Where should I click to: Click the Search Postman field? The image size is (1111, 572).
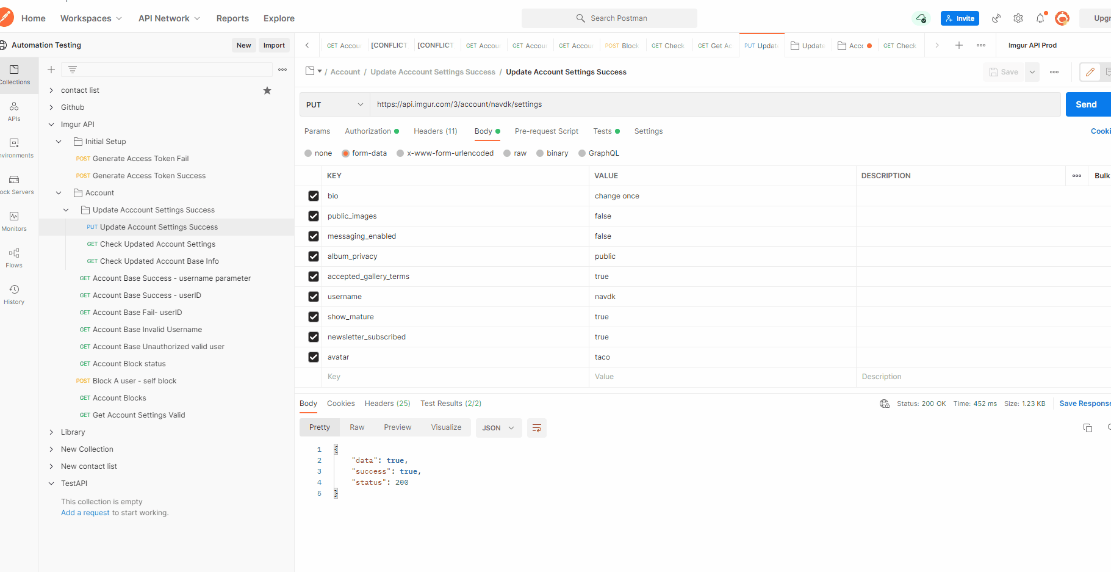pos(609,18)
